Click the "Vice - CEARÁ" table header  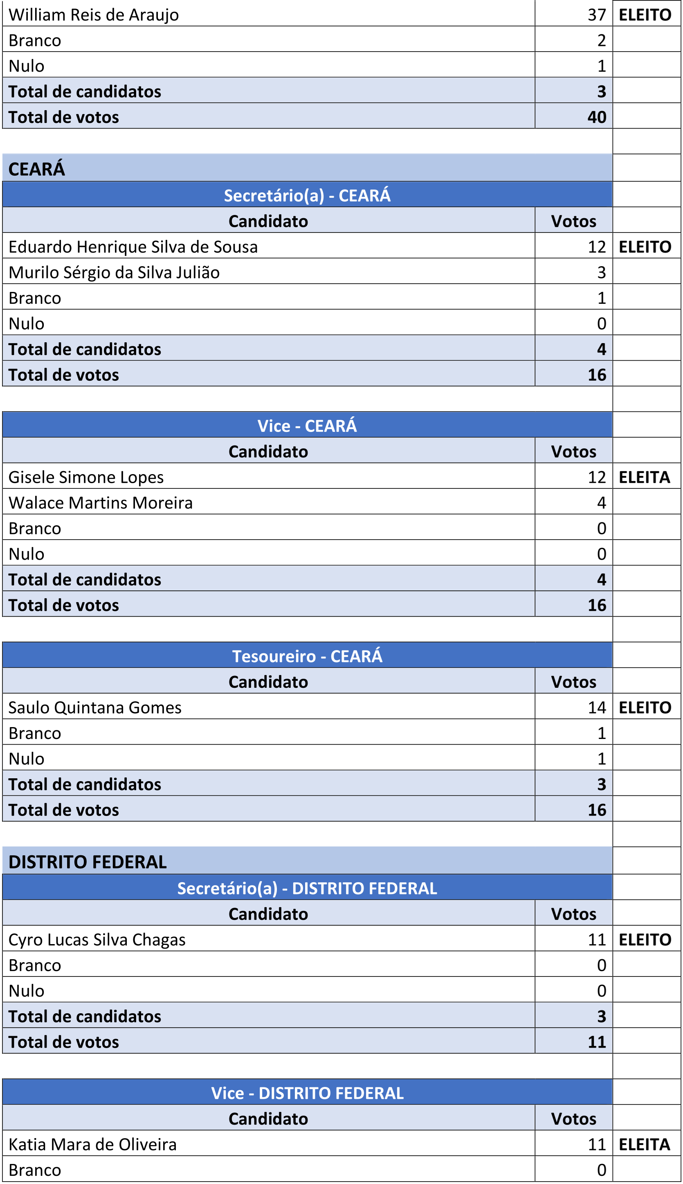click(307, 426)
